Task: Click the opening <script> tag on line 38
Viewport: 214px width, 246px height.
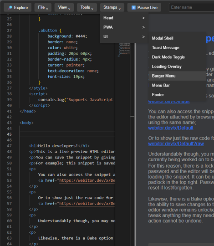Action: point(38,94)
